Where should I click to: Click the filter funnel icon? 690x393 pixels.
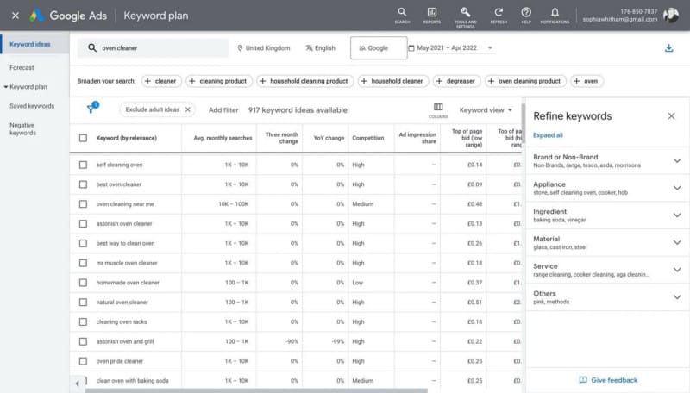pos(92,108)
